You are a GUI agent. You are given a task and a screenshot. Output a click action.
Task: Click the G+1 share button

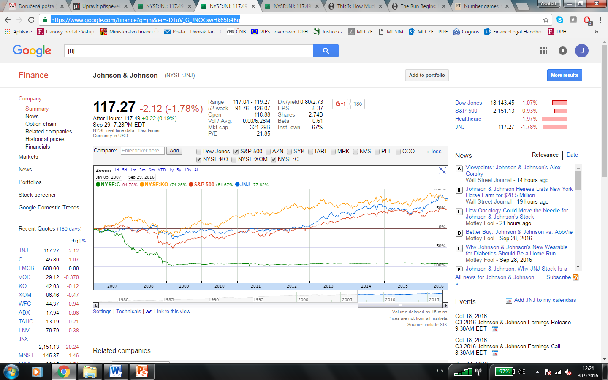[340, 104]
